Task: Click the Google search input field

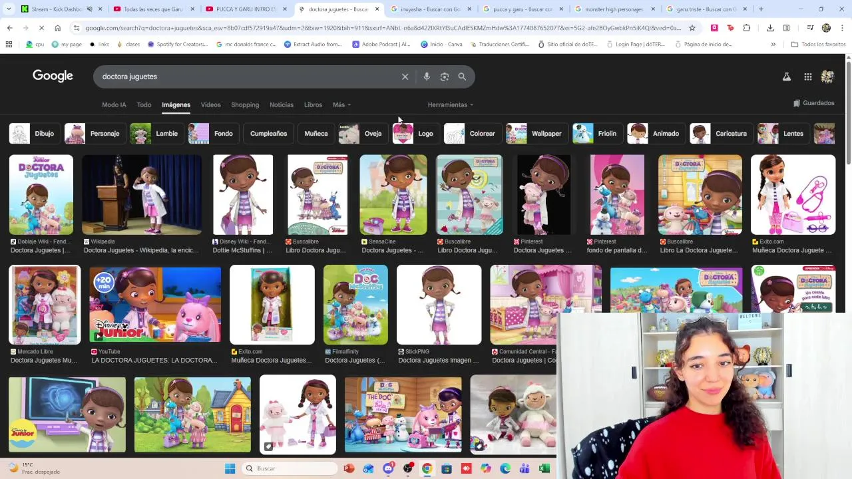Action: tap(246, 77)
